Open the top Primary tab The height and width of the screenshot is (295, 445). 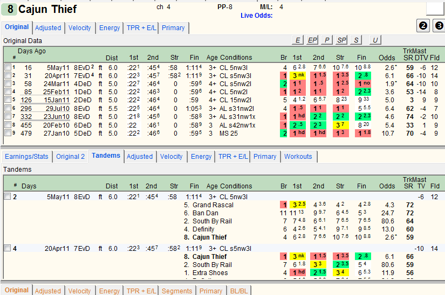(173, 28)
